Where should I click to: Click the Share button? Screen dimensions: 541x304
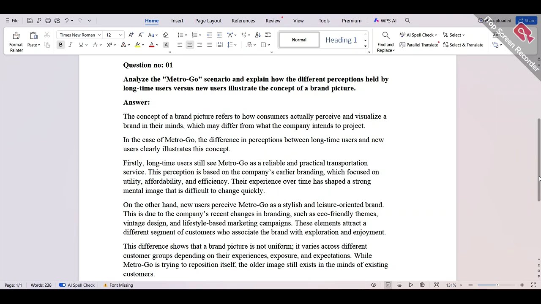(x=526, y=20)
